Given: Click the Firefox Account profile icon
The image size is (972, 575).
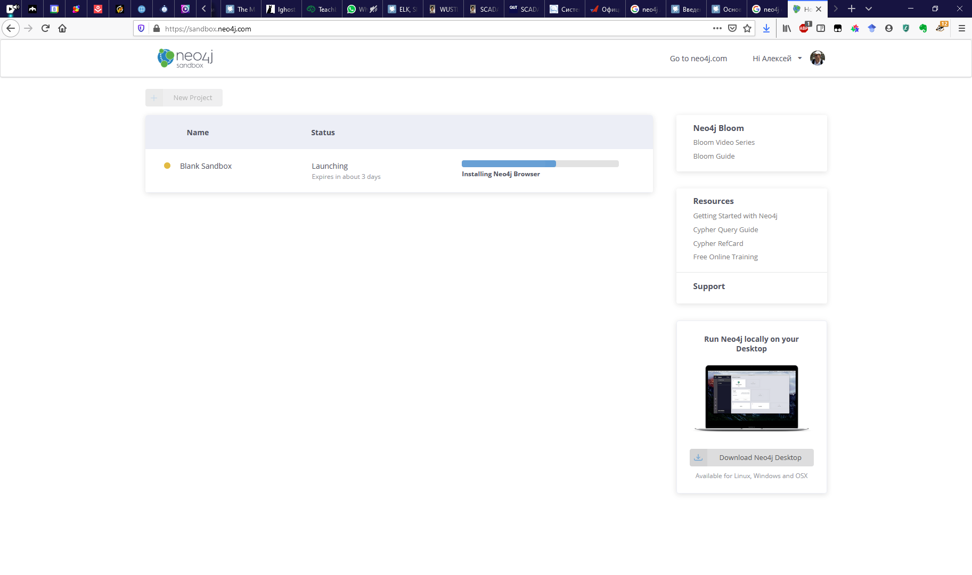Looking at the screenshot, I should 888,28.
